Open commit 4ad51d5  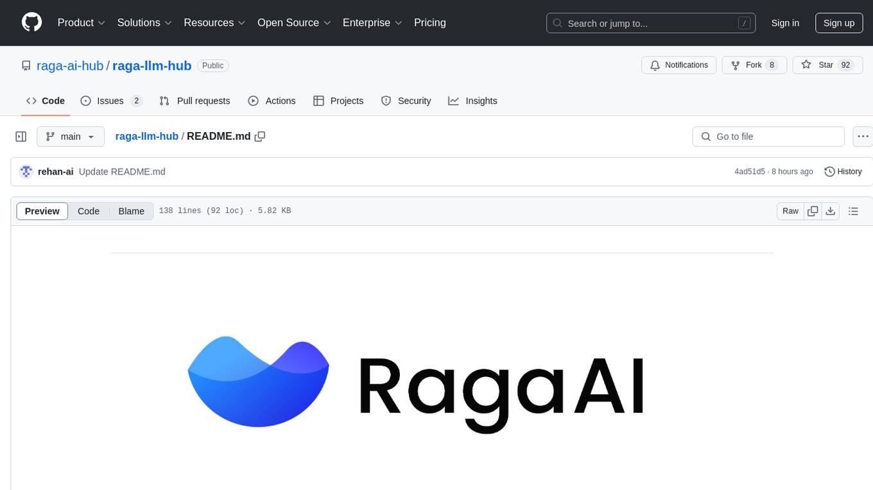(x=750, y=171)
